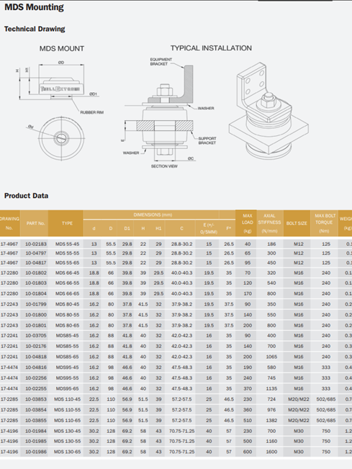The image size is (352, 469).
Task: Select part number 10-02183
Action: 36,244
